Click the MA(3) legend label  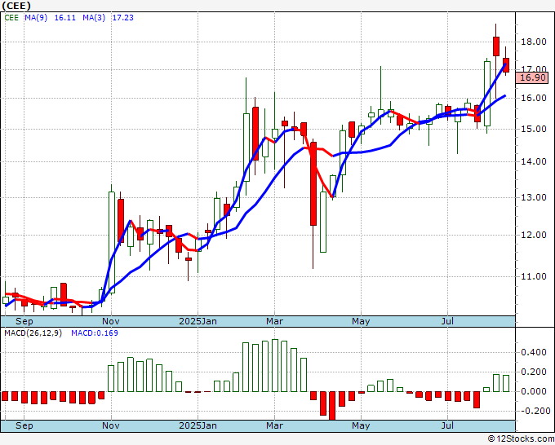(94, 18)
